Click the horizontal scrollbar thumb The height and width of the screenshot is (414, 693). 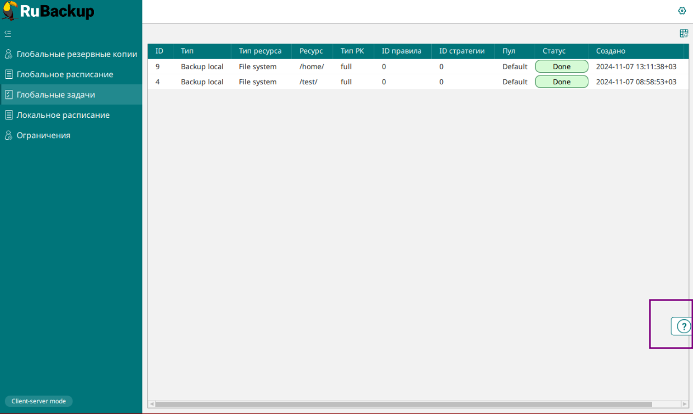click(x=403, y=404)
